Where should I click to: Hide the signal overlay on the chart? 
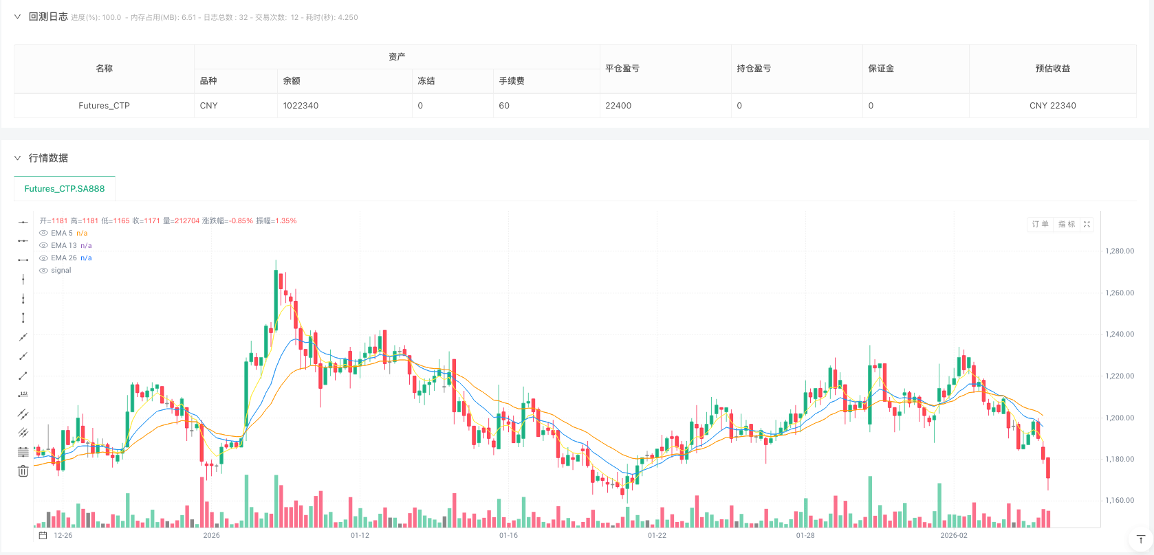pos(43,271)
